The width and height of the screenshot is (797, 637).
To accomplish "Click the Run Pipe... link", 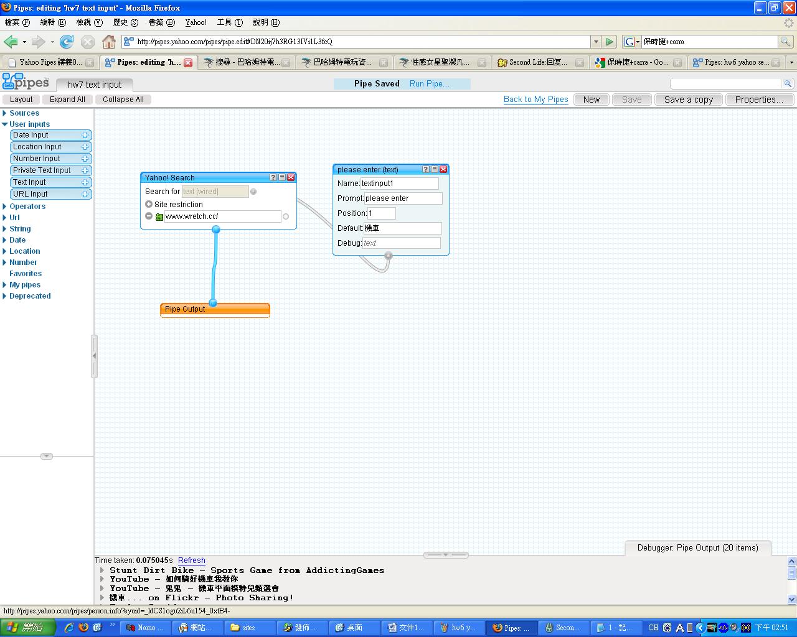I will point(429,83).
